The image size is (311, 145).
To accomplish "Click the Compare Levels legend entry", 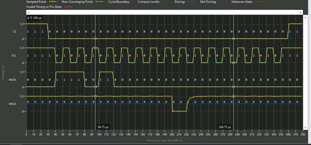I will click(x=154, y=2).
